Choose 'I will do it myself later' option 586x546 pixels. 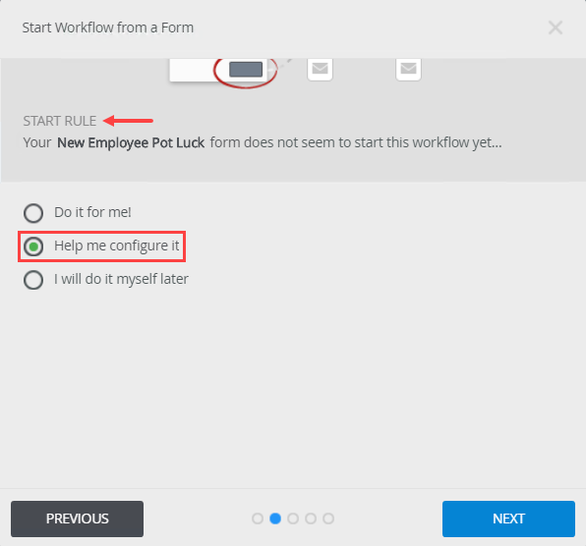[x=33, y=280]
